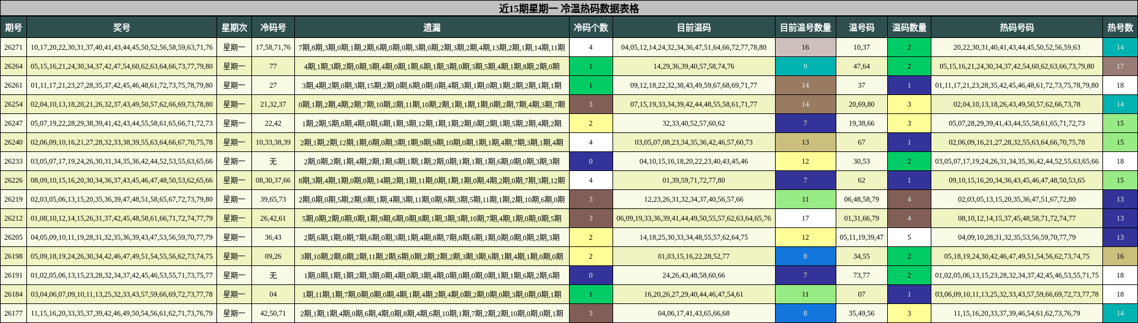Click warm numbers cell 35,49,56
The height and width of the screenshot is (323, 1138).
coord(861,313)
